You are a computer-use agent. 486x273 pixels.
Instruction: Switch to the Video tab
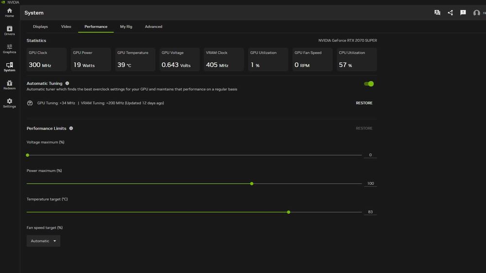click(66, 27)
